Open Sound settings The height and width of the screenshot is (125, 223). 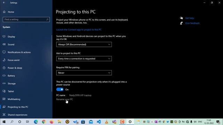click(11, 44)
